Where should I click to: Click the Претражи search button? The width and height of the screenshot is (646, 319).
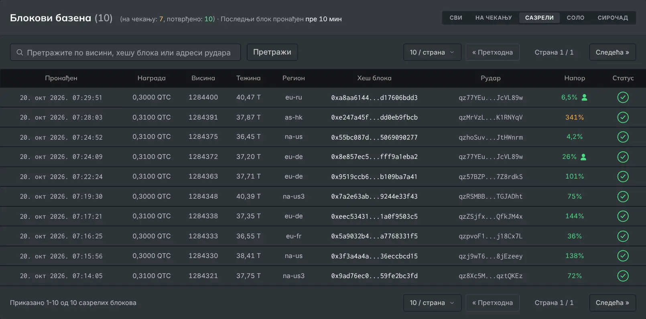272,52
